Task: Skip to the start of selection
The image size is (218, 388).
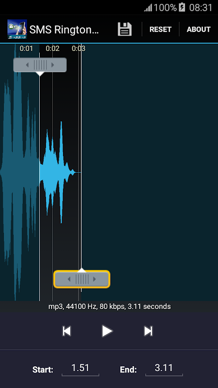Action: (x=66, y=331)
